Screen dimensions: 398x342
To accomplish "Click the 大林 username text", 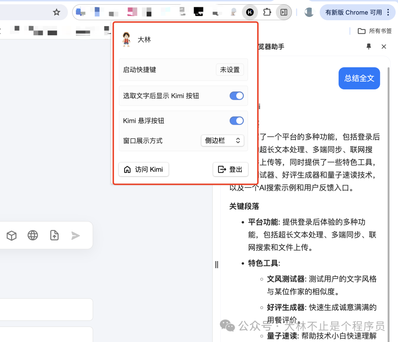I will tap(144, 39).
